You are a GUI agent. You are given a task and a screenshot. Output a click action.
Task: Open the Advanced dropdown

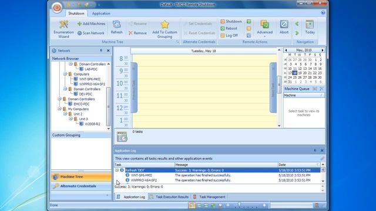265,29
